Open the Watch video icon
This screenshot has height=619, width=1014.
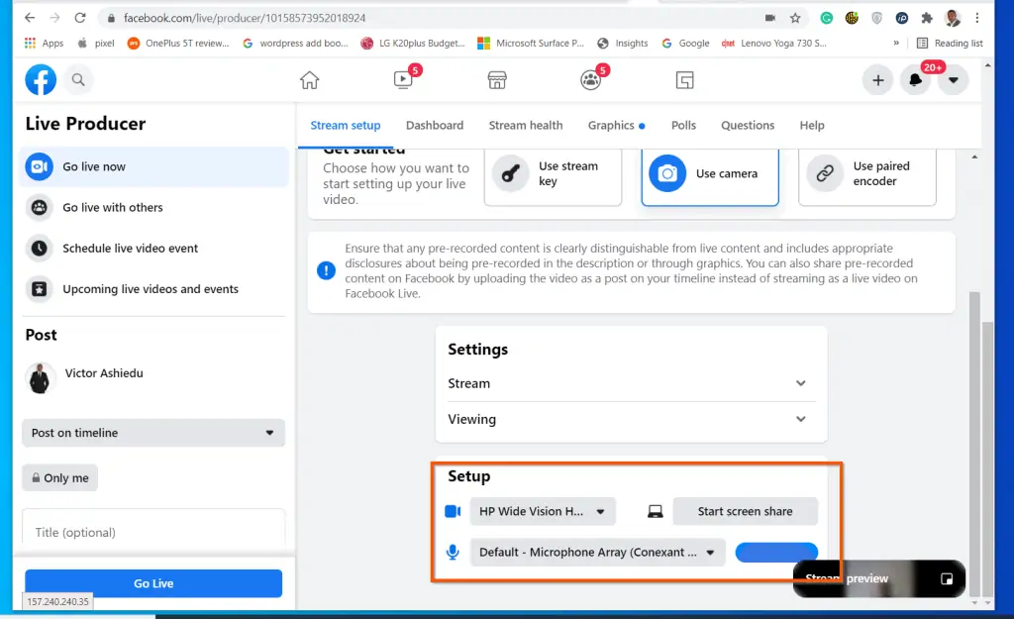(404, 79)
